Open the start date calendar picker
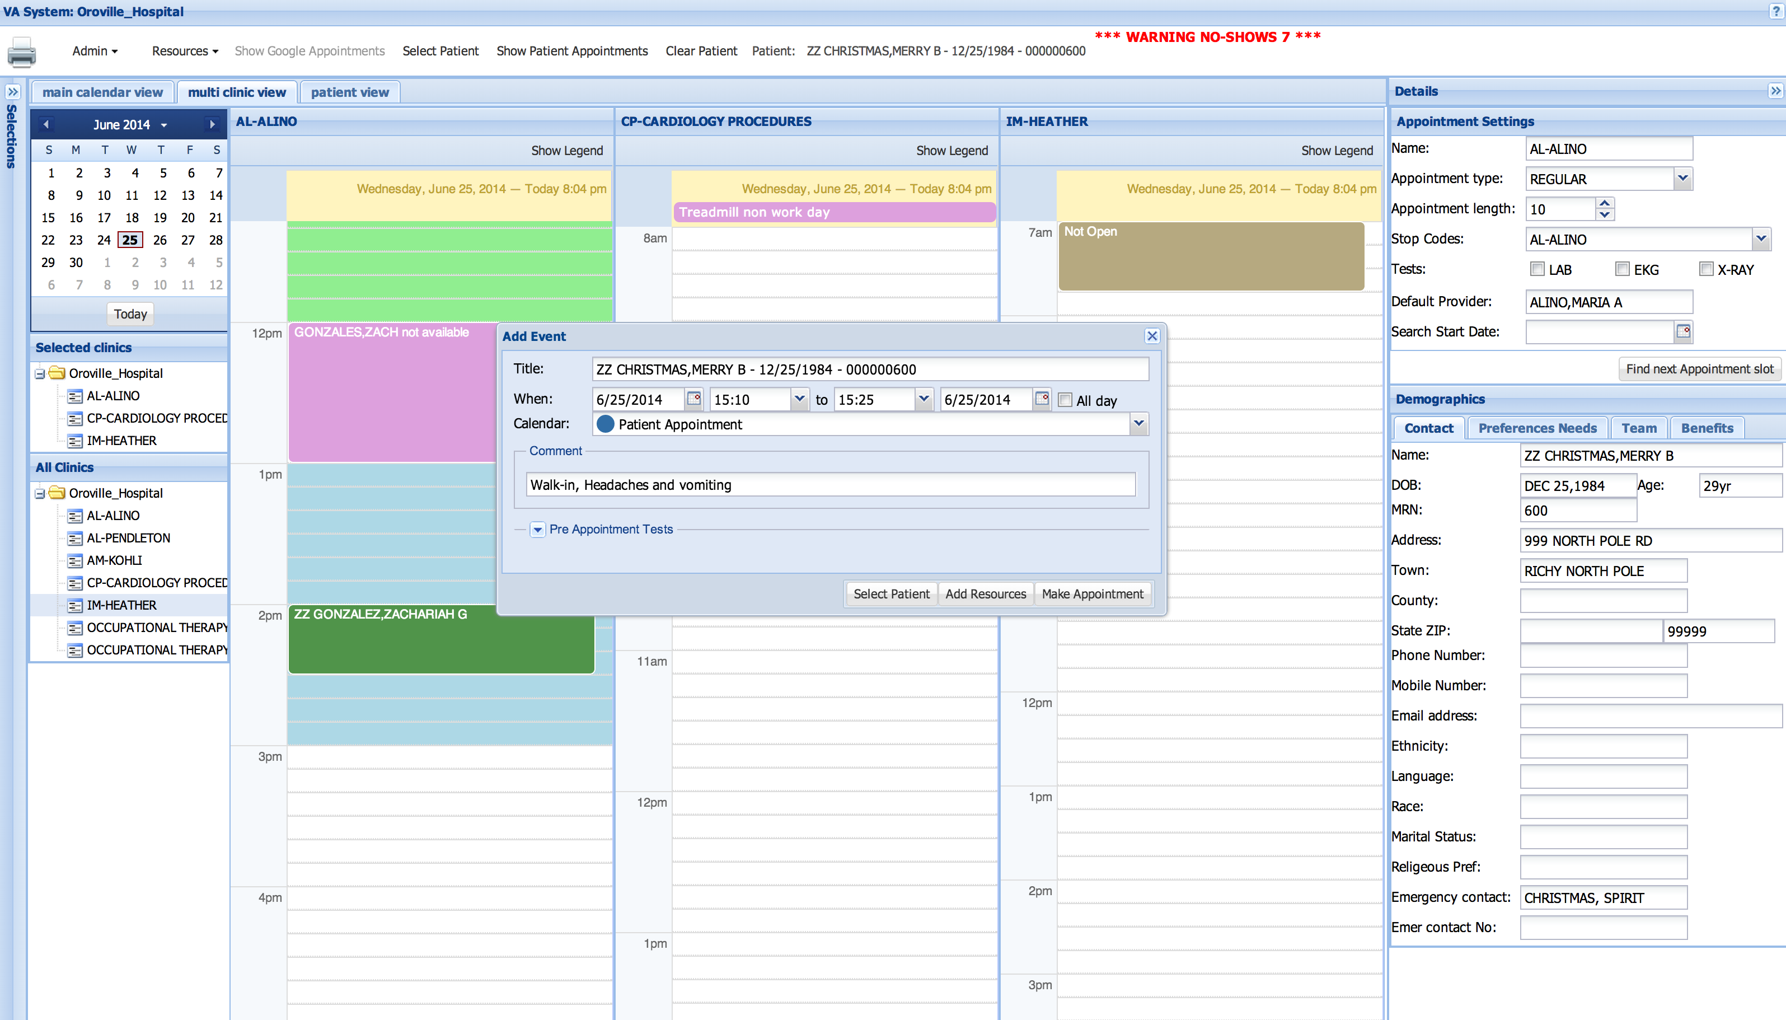 693,399
